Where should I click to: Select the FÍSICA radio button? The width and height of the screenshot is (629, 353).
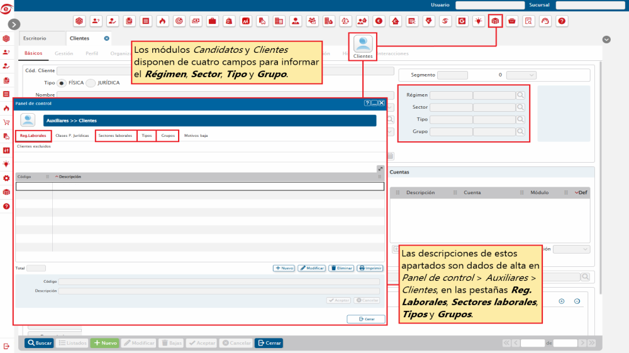coord(62,83)
